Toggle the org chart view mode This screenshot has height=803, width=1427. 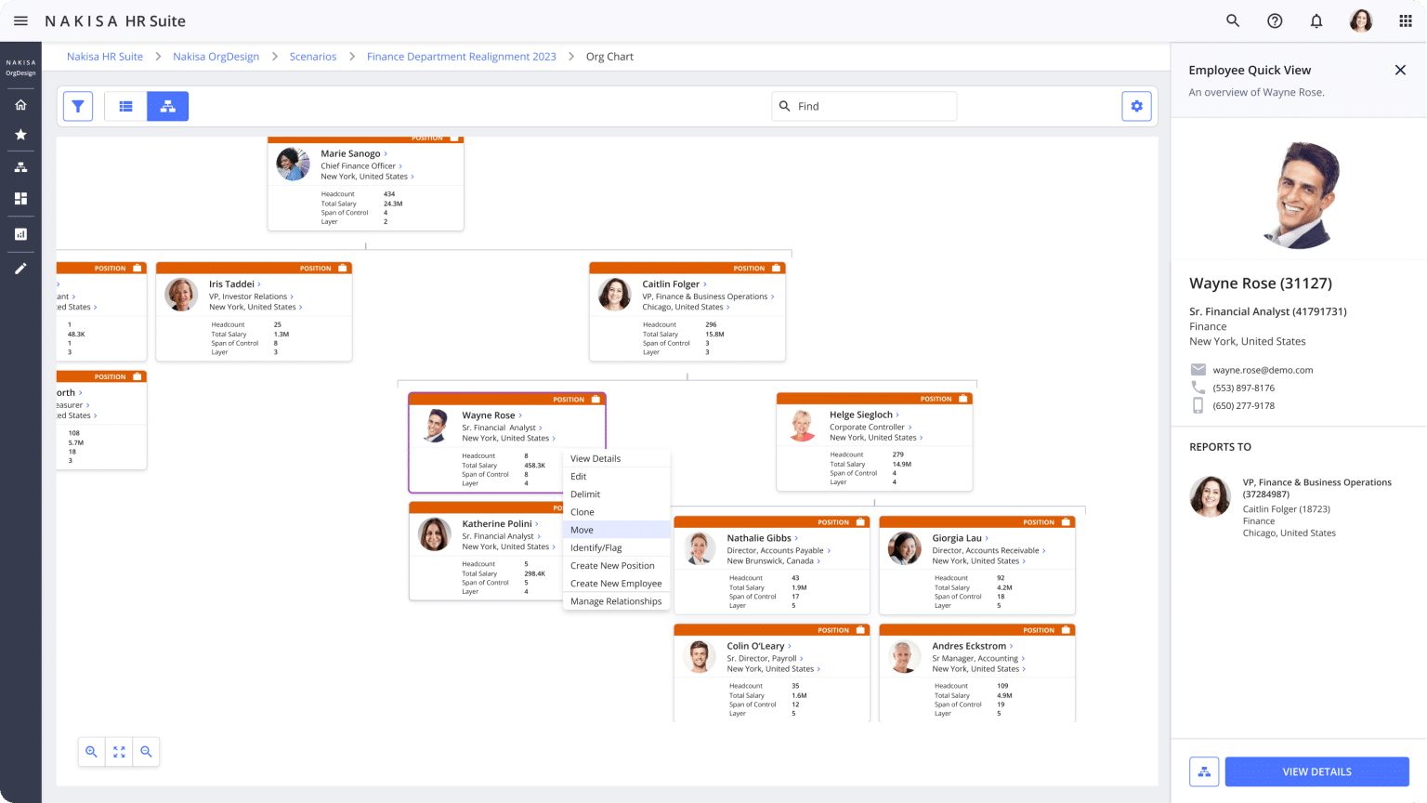point(168,106)
